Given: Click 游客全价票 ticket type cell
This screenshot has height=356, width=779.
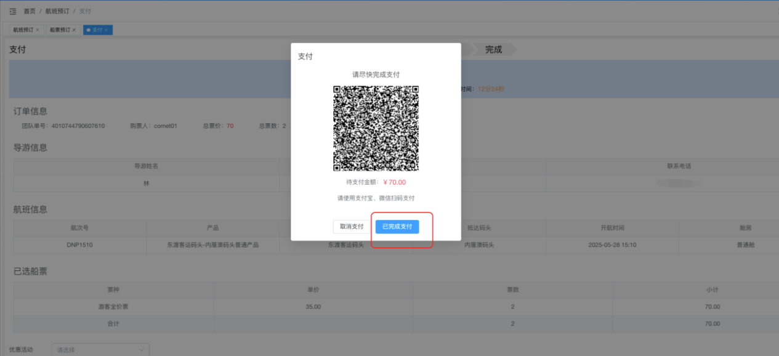Looking at the screenshot, I should click(113, 307).
